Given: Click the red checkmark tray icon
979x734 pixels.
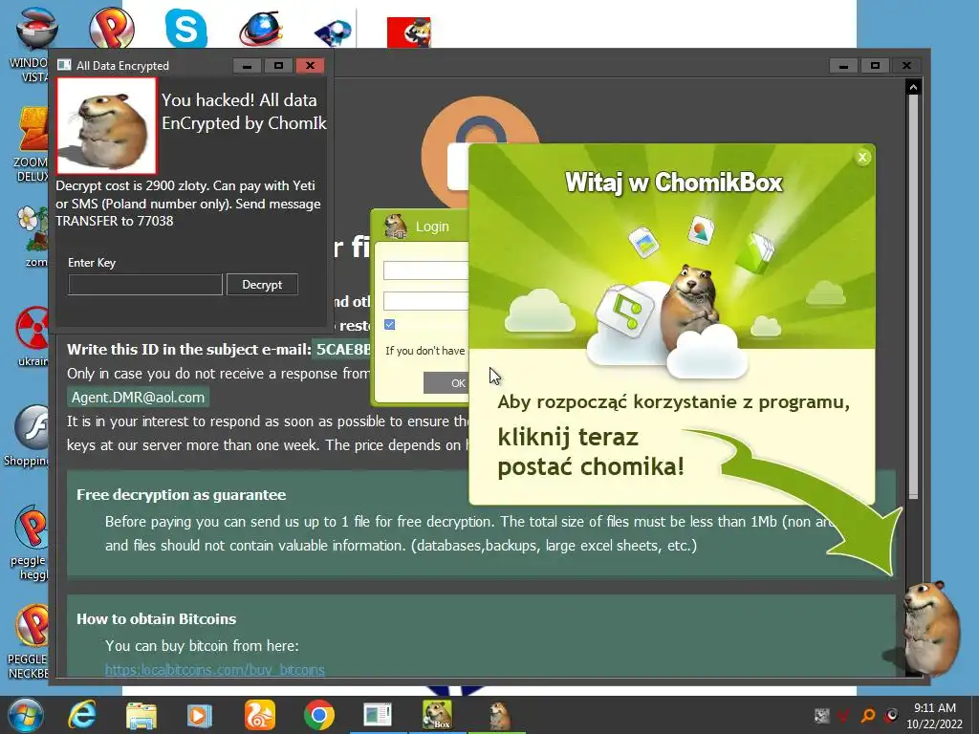Looking at the screenshot, I should pos(844,716).
